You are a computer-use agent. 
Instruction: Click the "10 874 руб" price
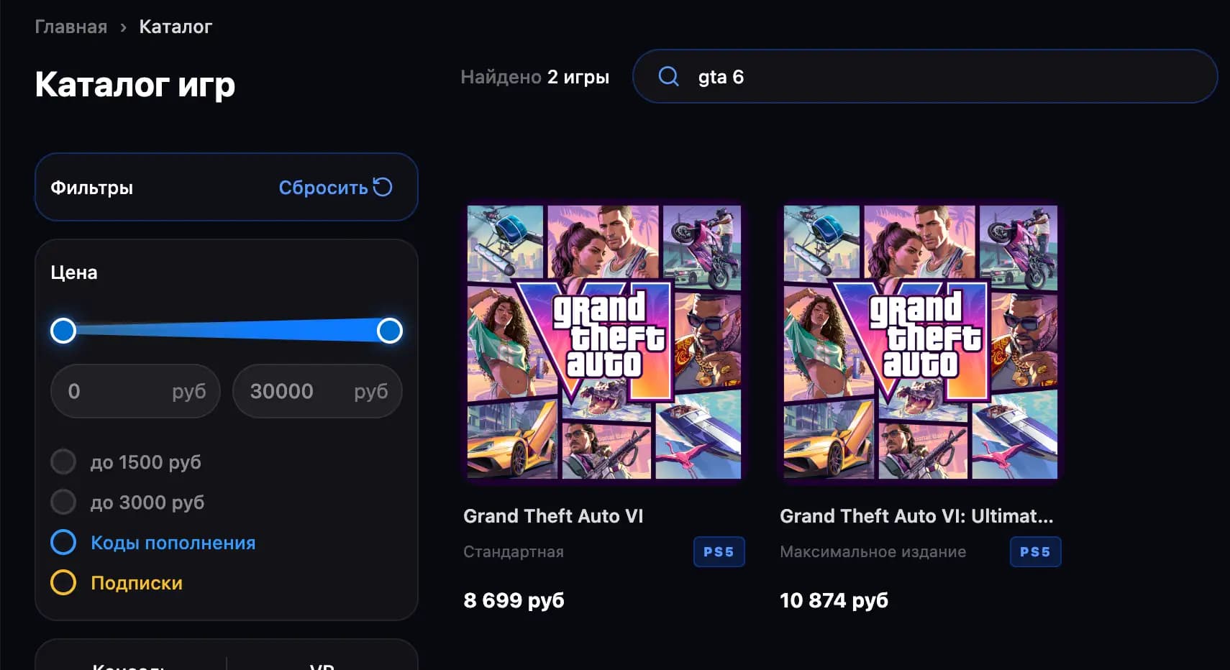coord(834,600)
